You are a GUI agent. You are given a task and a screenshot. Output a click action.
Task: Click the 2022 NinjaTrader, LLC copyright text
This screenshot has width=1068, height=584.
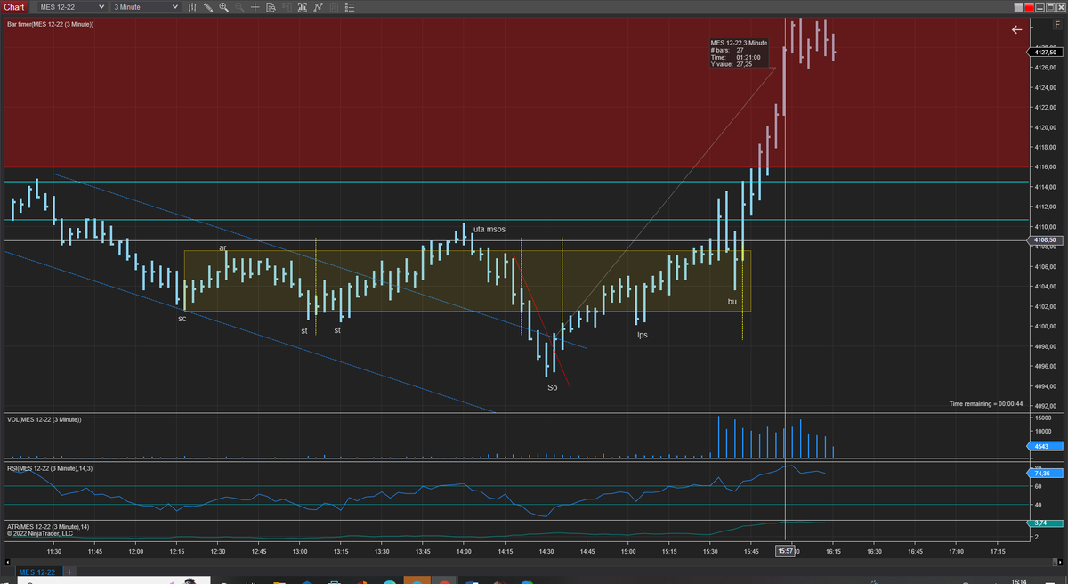pyautogui.click(x=39, y=534)
